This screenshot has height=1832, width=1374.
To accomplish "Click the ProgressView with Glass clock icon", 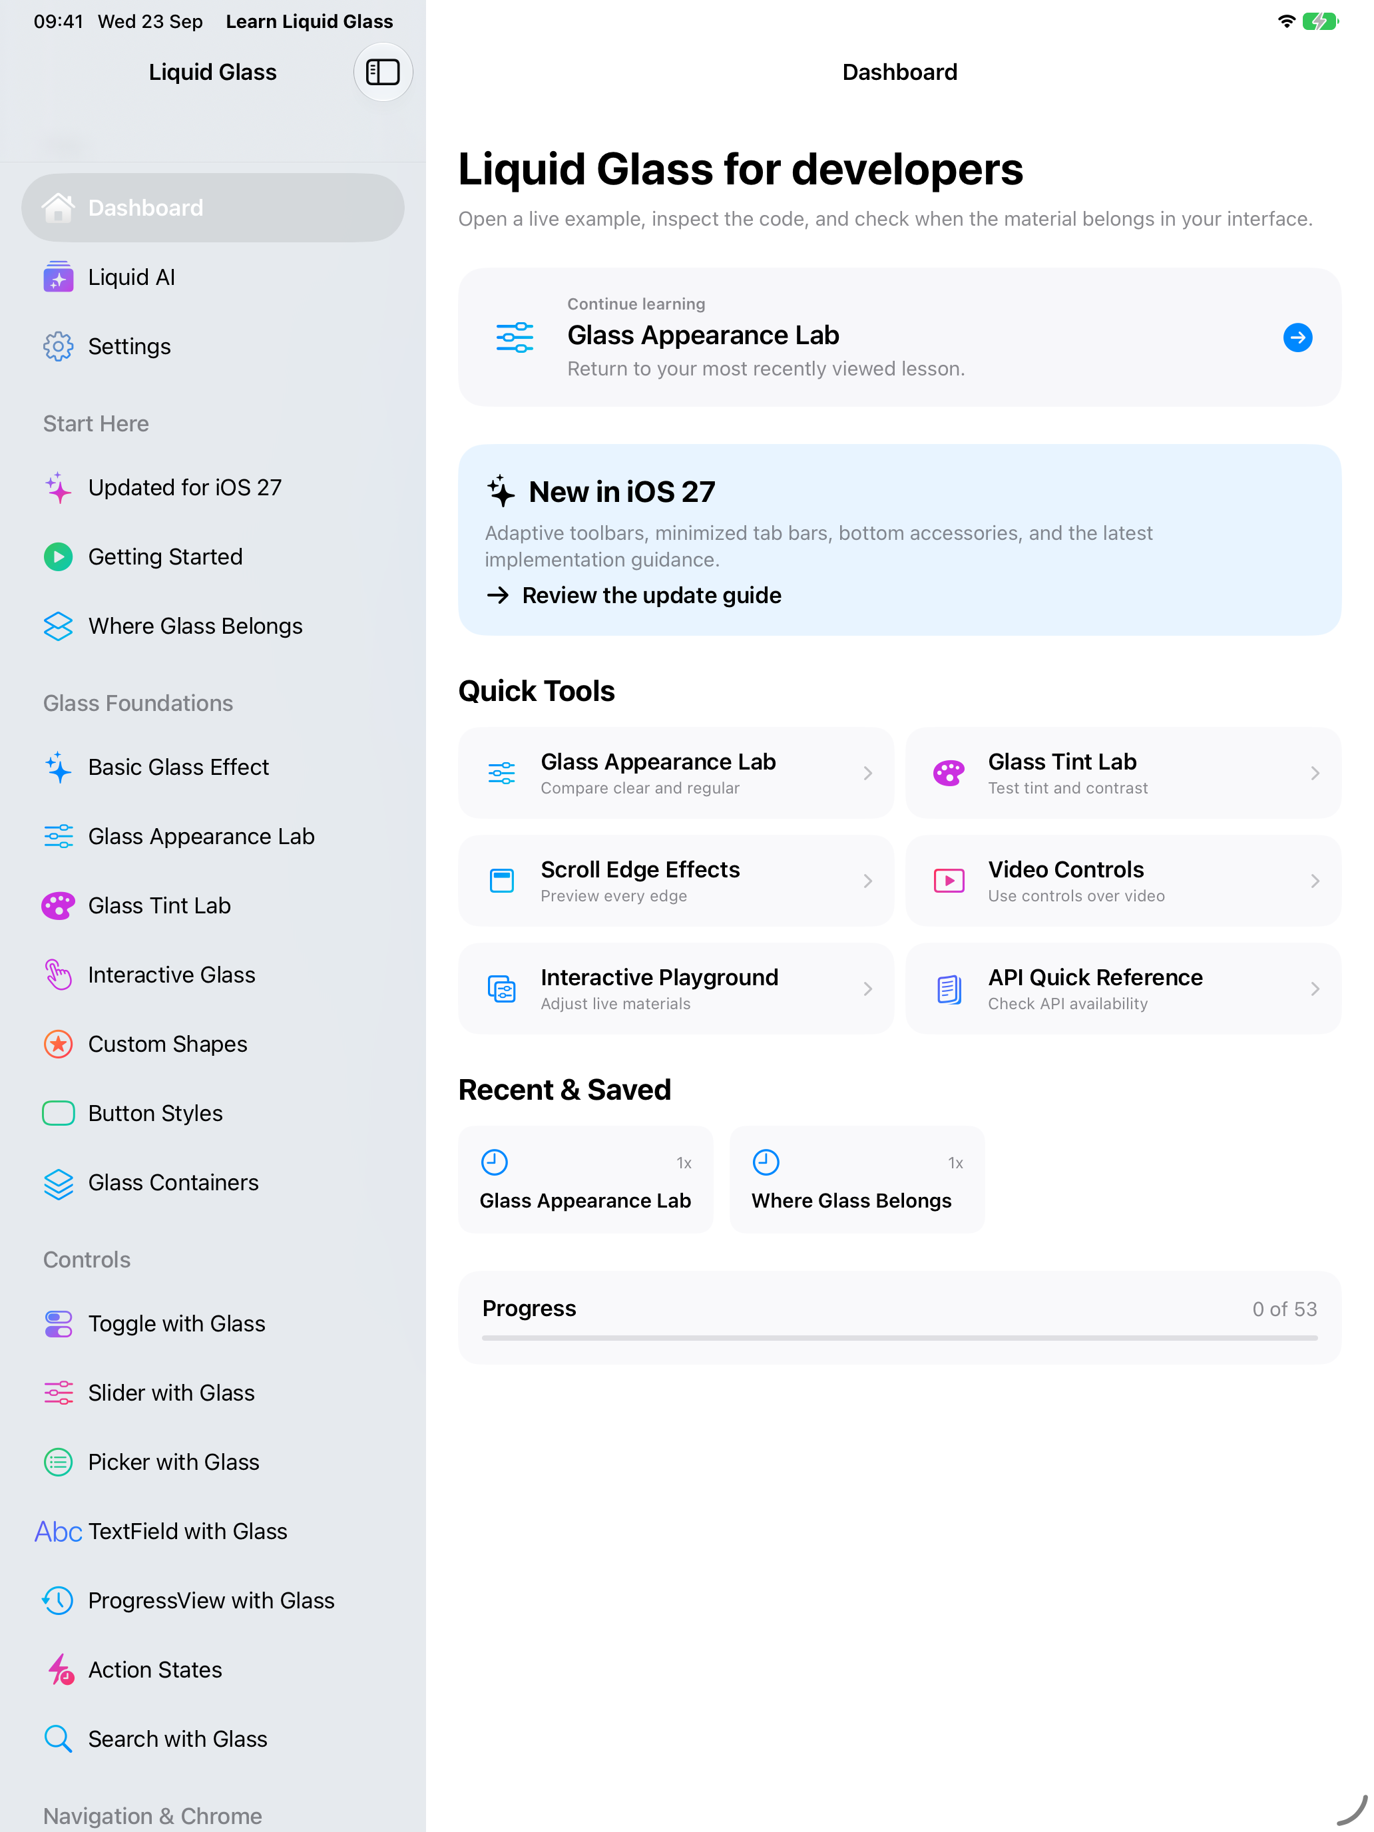I will point(58,1601).
